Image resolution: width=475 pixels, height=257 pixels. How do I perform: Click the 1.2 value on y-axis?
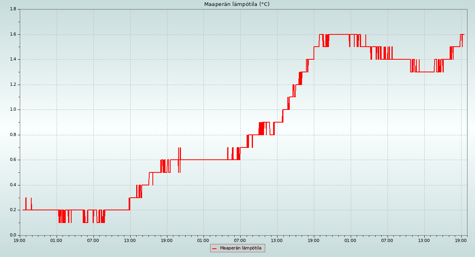[x=13, y=85]
